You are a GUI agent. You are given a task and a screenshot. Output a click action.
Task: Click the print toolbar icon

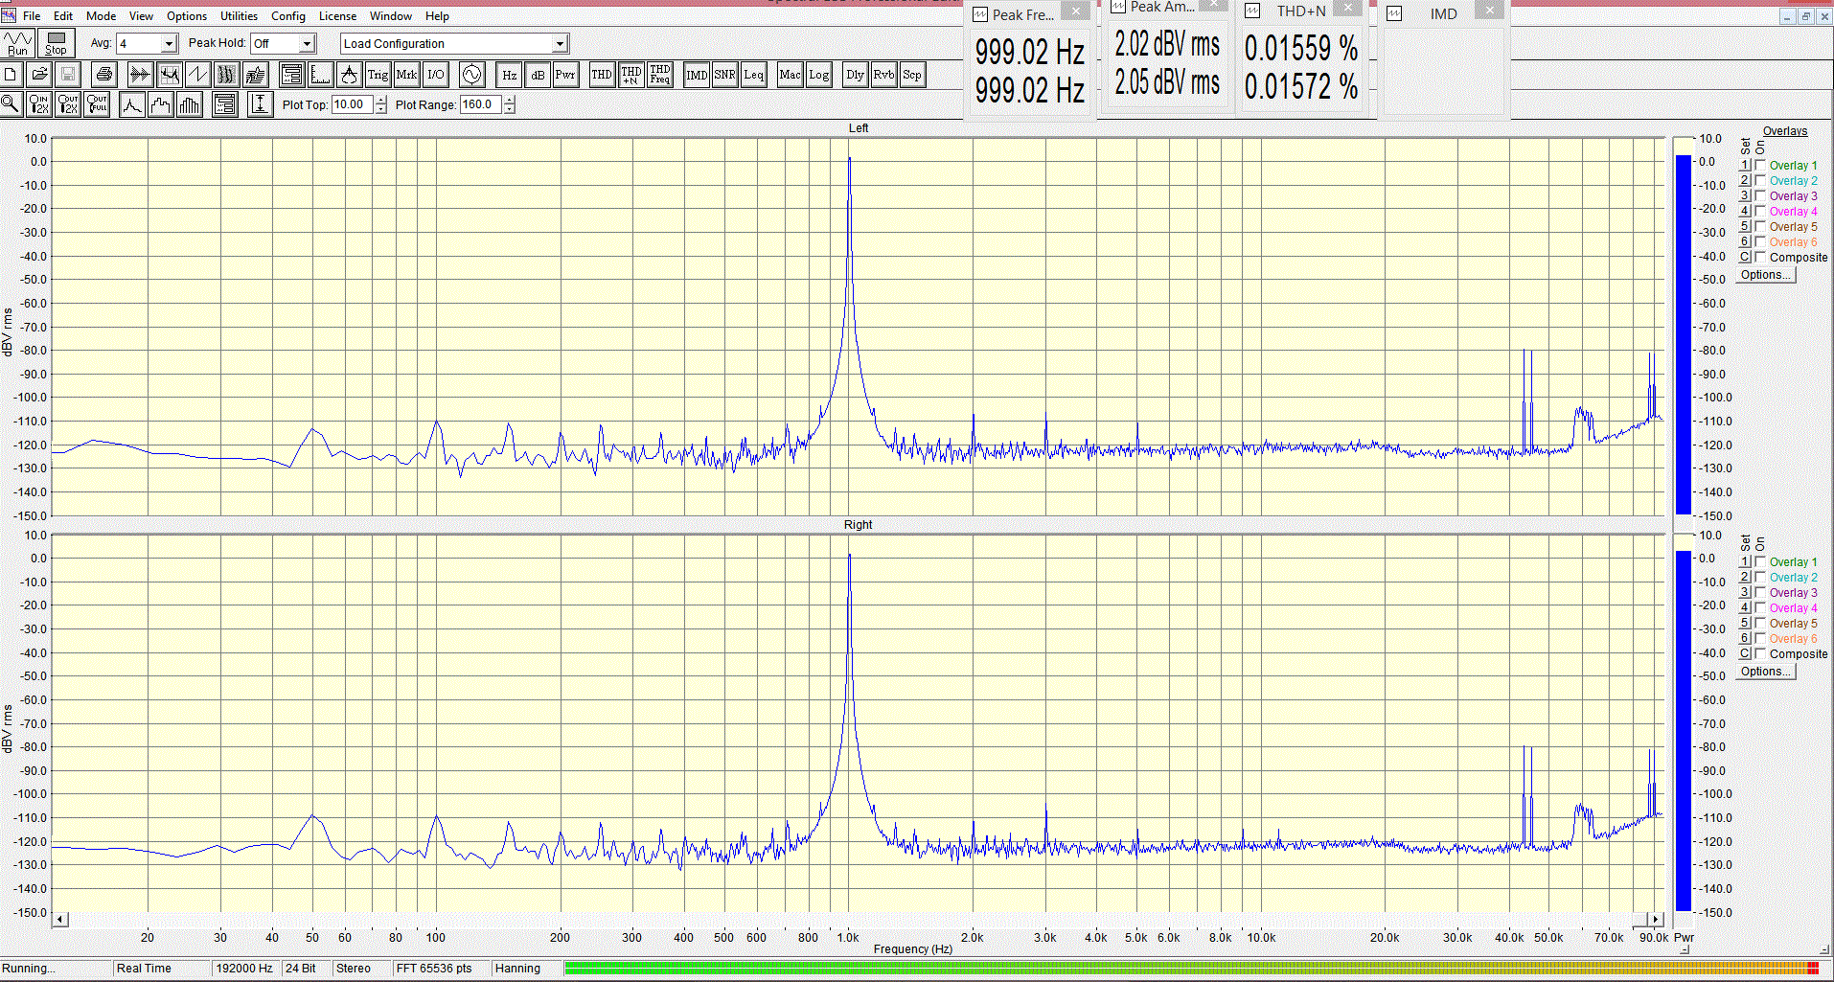click(x=104, y=75)
